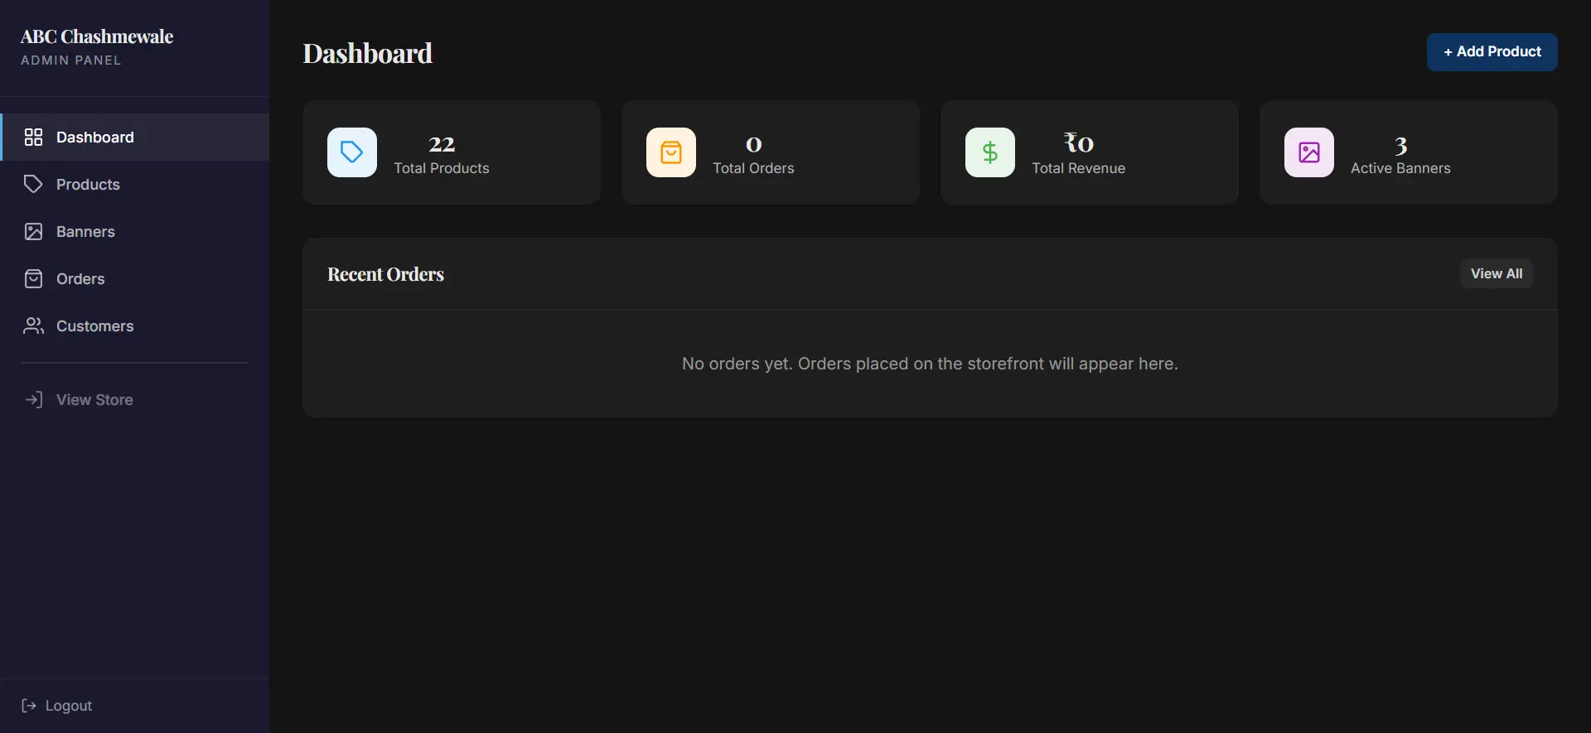Click the 3 banners count value
1591x733 pixels.
(x=1401, y=147)
